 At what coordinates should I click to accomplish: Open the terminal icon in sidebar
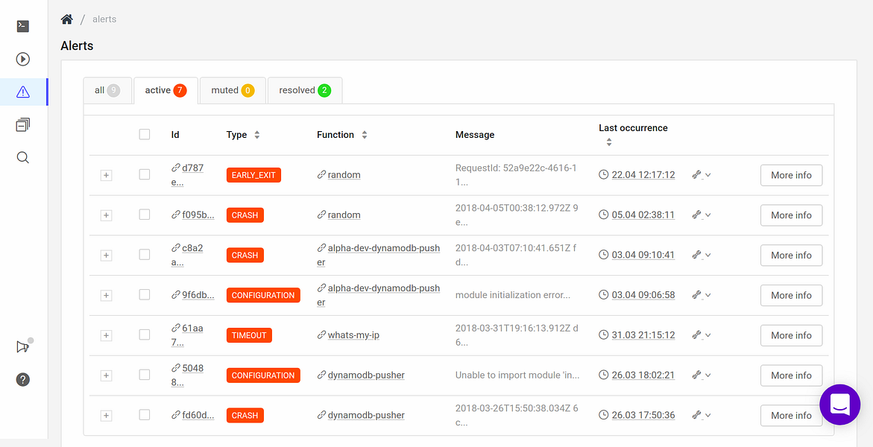tap(23, 26)
